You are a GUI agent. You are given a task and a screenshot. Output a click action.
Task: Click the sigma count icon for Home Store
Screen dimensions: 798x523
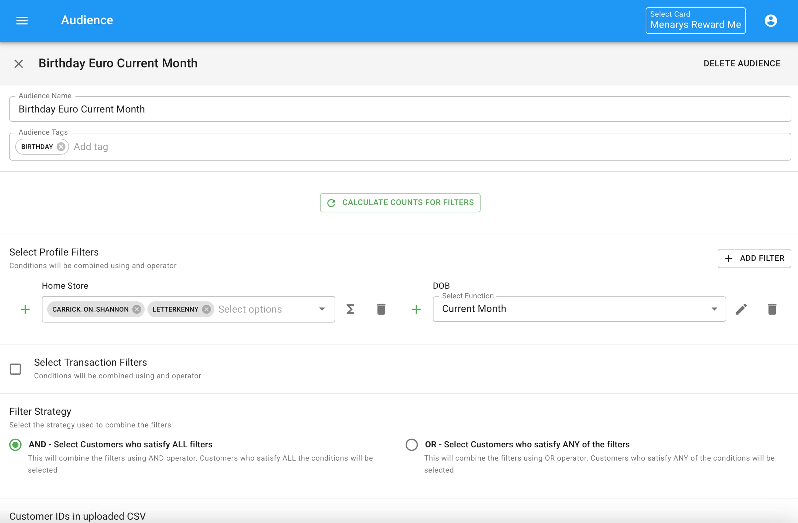pyautogui.click(x=351, y=309)
